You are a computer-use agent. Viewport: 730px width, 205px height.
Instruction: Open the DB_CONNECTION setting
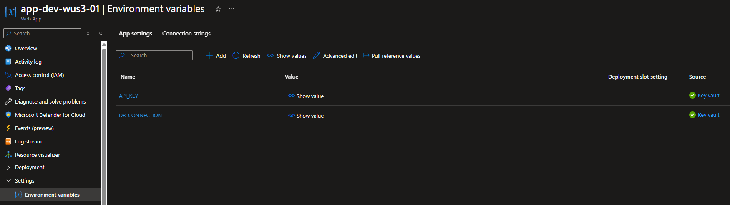[140, 115]
